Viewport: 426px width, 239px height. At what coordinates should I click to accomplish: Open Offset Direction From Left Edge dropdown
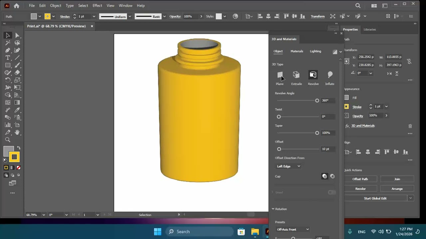point(289,166)
